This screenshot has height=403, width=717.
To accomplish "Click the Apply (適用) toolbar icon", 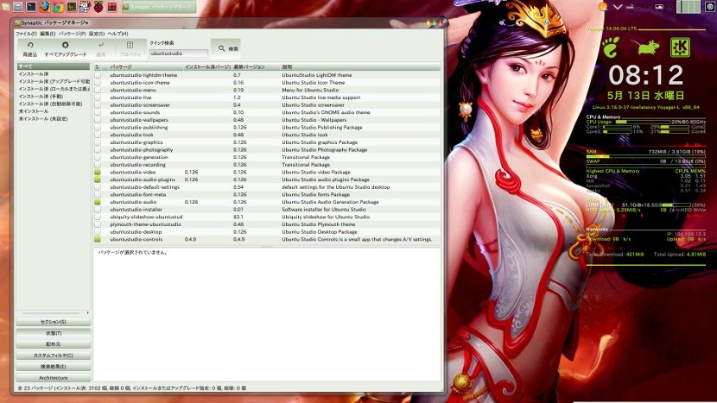I will [100, 45].
